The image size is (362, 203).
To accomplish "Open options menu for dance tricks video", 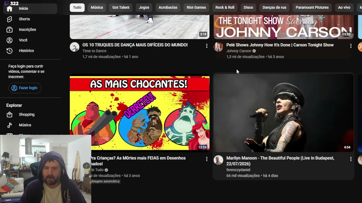I will coord(207,46).
